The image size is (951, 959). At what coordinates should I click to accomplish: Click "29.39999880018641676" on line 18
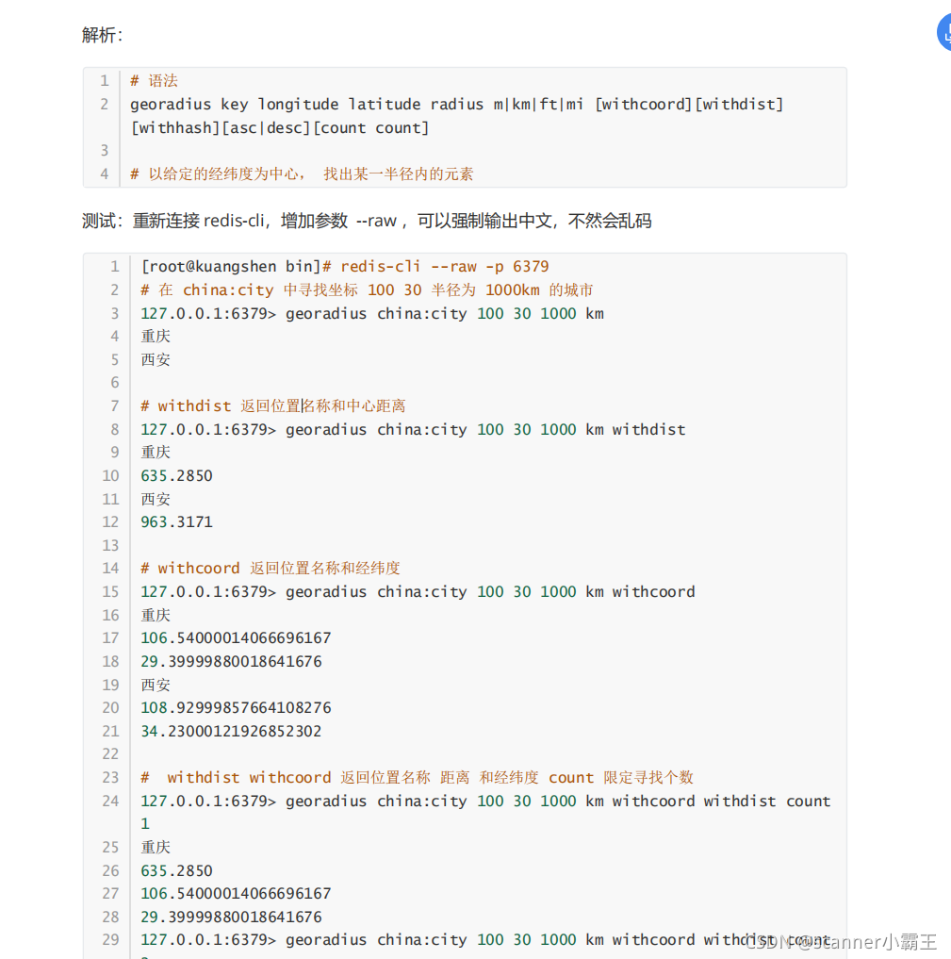231,661
